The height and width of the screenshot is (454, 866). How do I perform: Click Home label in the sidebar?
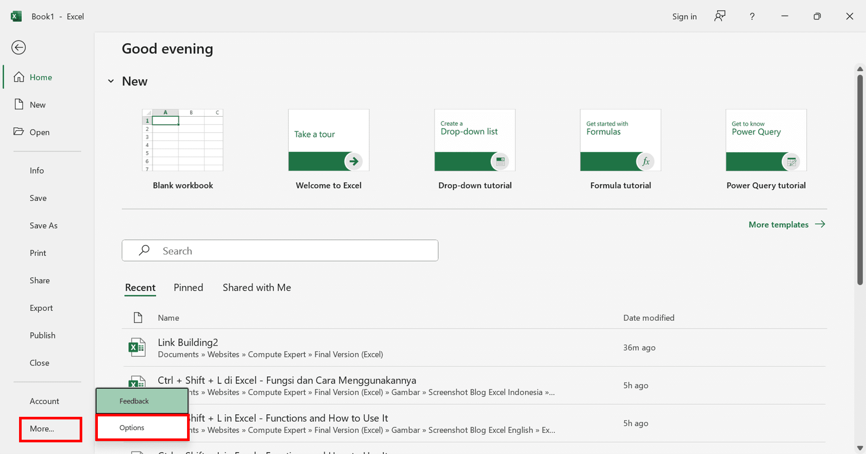(41, 77)
